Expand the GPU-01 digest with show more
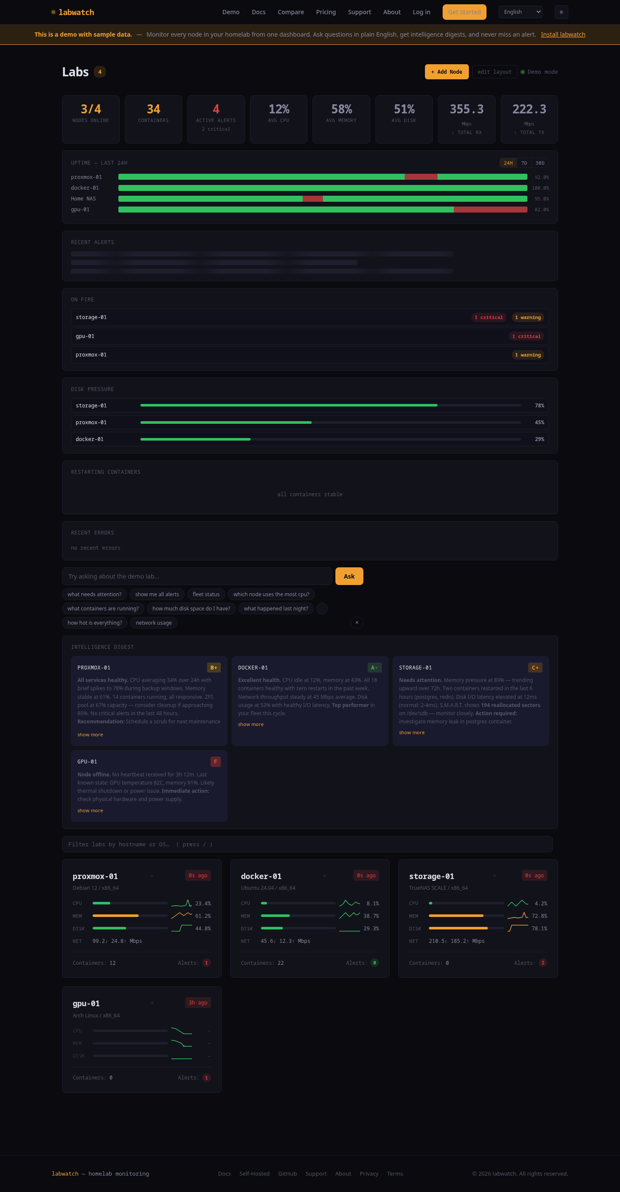 tap(90, 810)
